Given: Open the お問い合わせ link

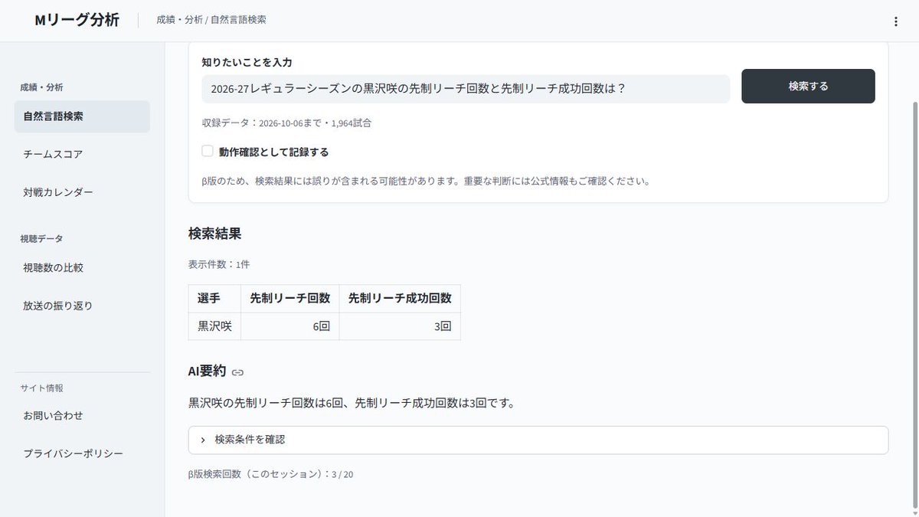Looking at the screenshot, I should click(x=82, y=416).
